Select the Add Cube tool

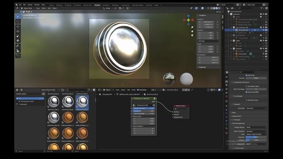click(x=18, y=56)
